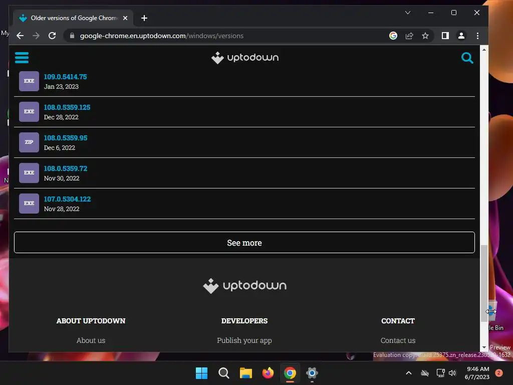Open the Contact us footer link

pos(398,340)
